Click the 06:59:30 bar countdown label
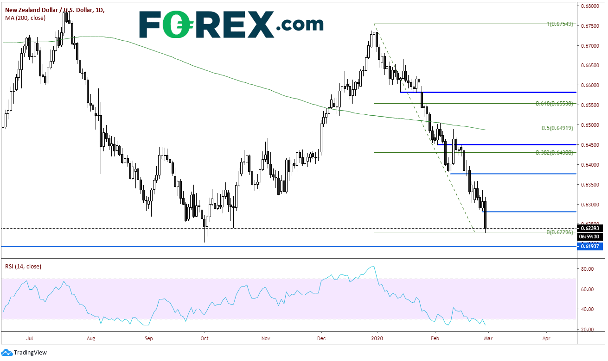608x361 pixels. [x=590, y=236]
